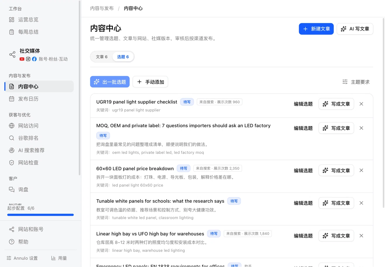385x267 pixels.
Task: Click 编辑选题 for 60×60 LED panel price
Action: click(x=303, y=170)
